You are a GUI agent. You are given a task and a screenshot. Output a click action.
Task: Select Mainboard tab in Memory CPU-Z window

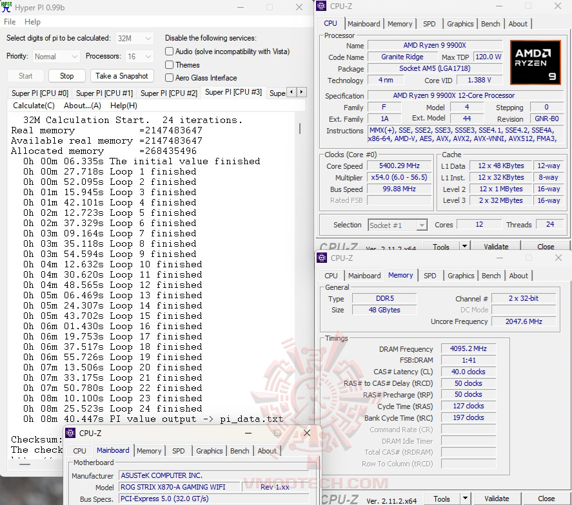pos(364,276)
